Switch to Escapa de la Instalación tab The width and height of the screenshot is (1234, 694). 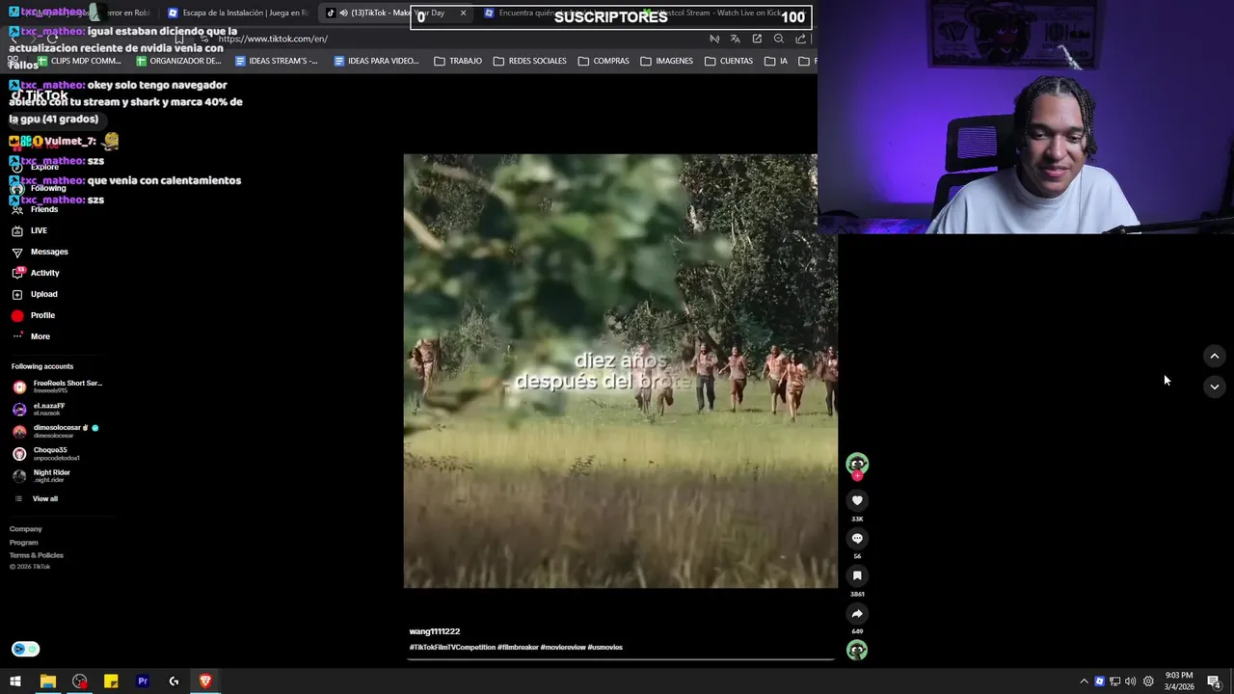pyautogui.click(x=237, y=13)
